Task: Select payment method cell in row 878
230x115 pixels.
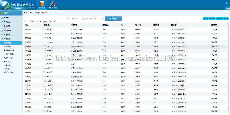Action: pyautogui.click(x=72, y=64)
